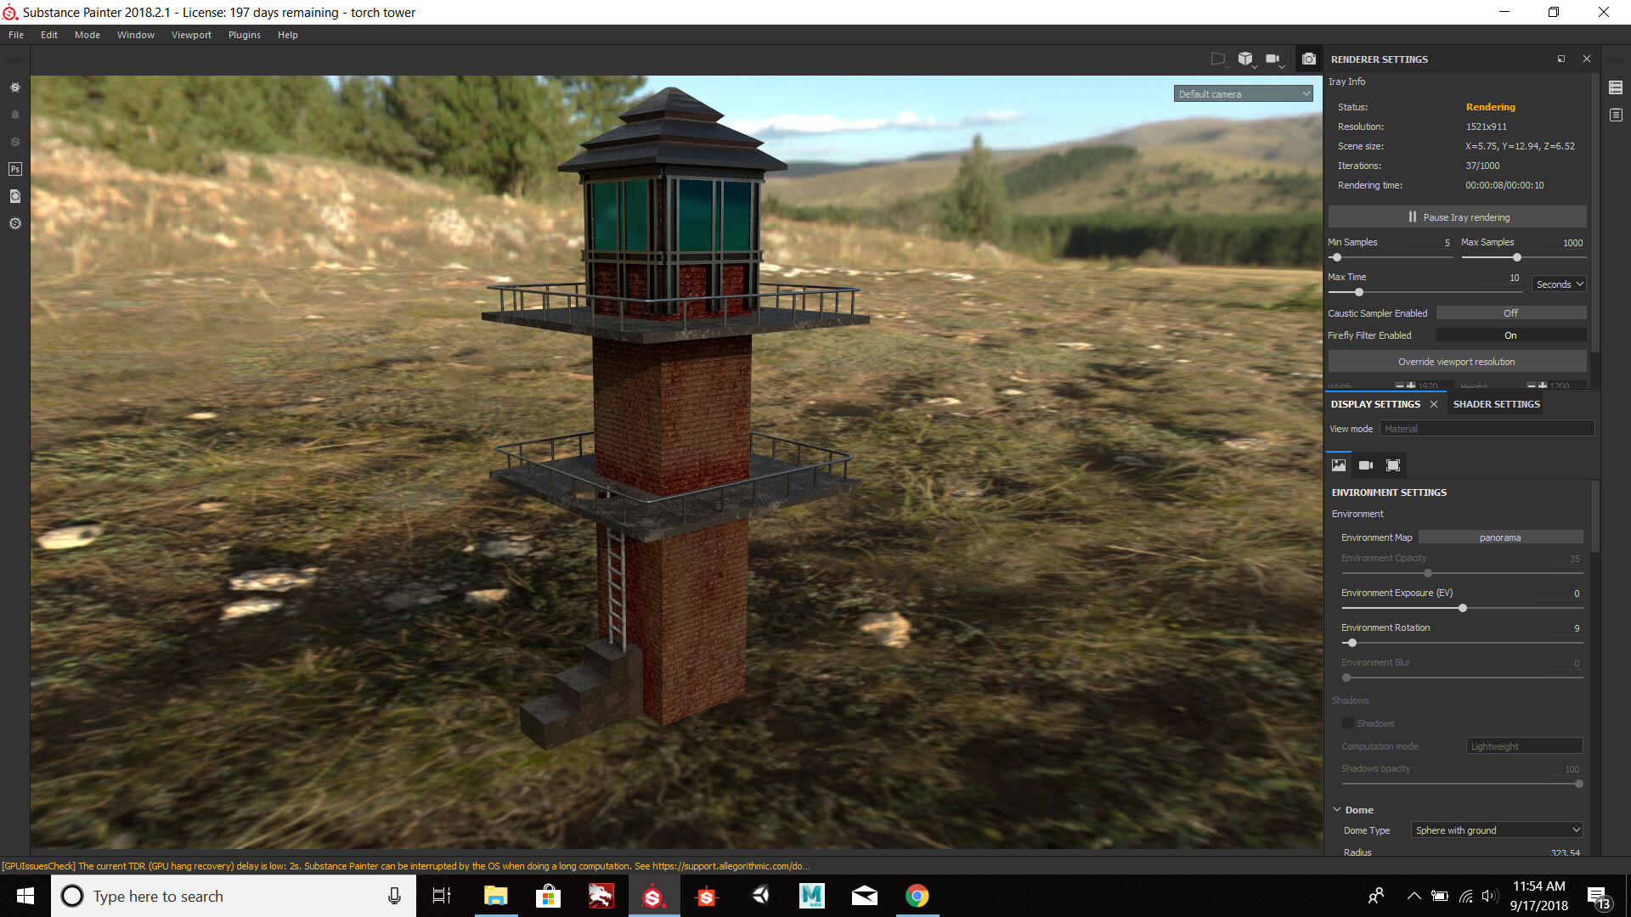Screen dimensions: 1631x917
Task: Turn off Firefly Filter Enabled
Action: pos(1510,335)
